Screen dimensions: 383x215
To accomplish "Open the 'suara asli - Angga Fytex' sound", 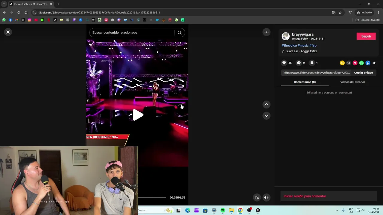I will [301, 51].
